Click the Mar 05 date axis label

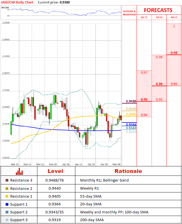click(x=15, y=164)
